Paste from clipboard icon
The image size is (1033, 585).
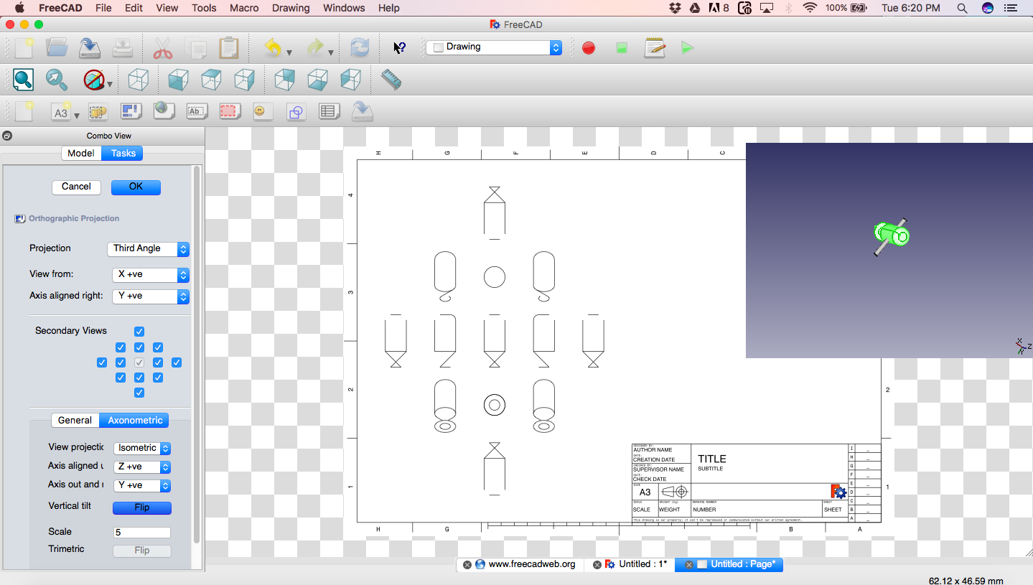229,48
